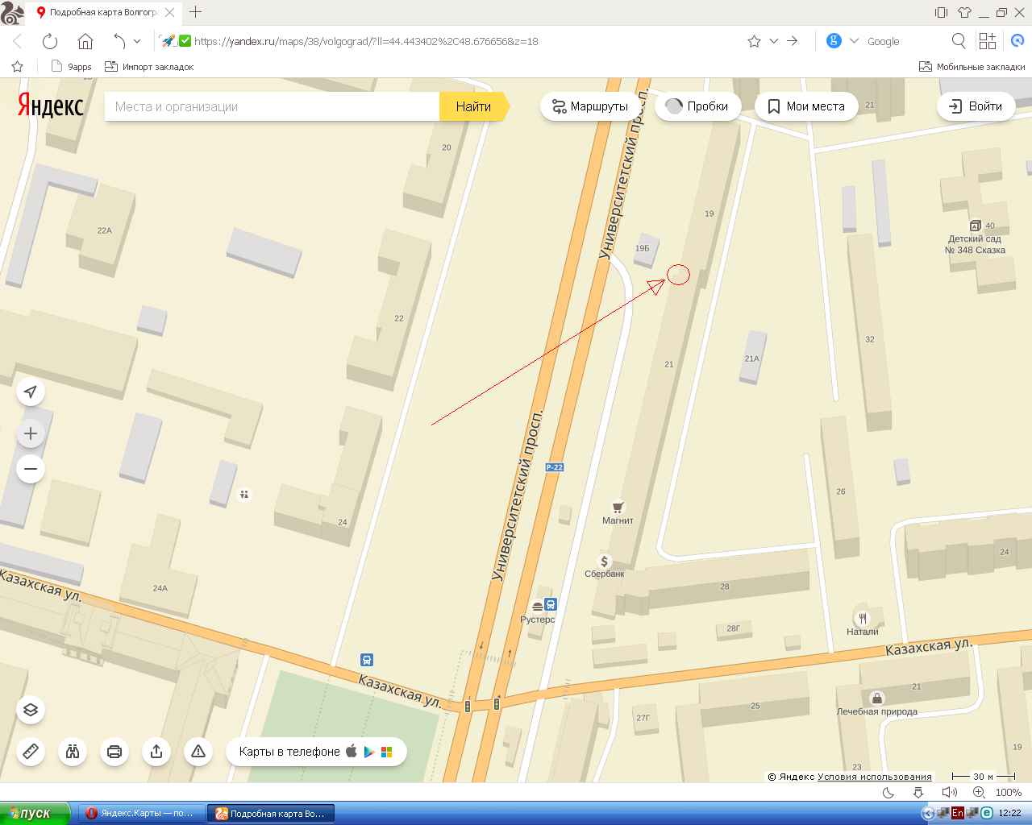Viewport: 1032px width, 825px height.
Task: Expand the Google search engine dropdown
Action: click(855, 41)
